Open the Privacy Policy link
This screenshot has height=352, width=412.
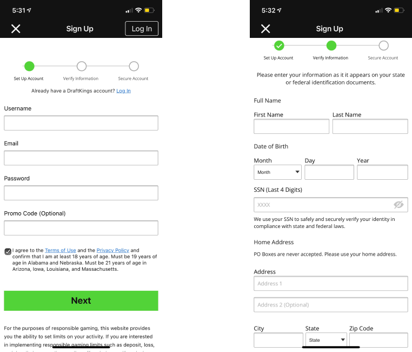[x=112, y=250]
